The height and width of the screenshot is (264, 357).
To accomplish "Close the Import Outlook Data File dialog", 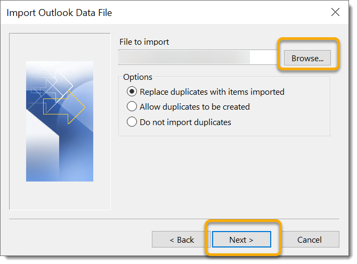I will pos(335,12).
